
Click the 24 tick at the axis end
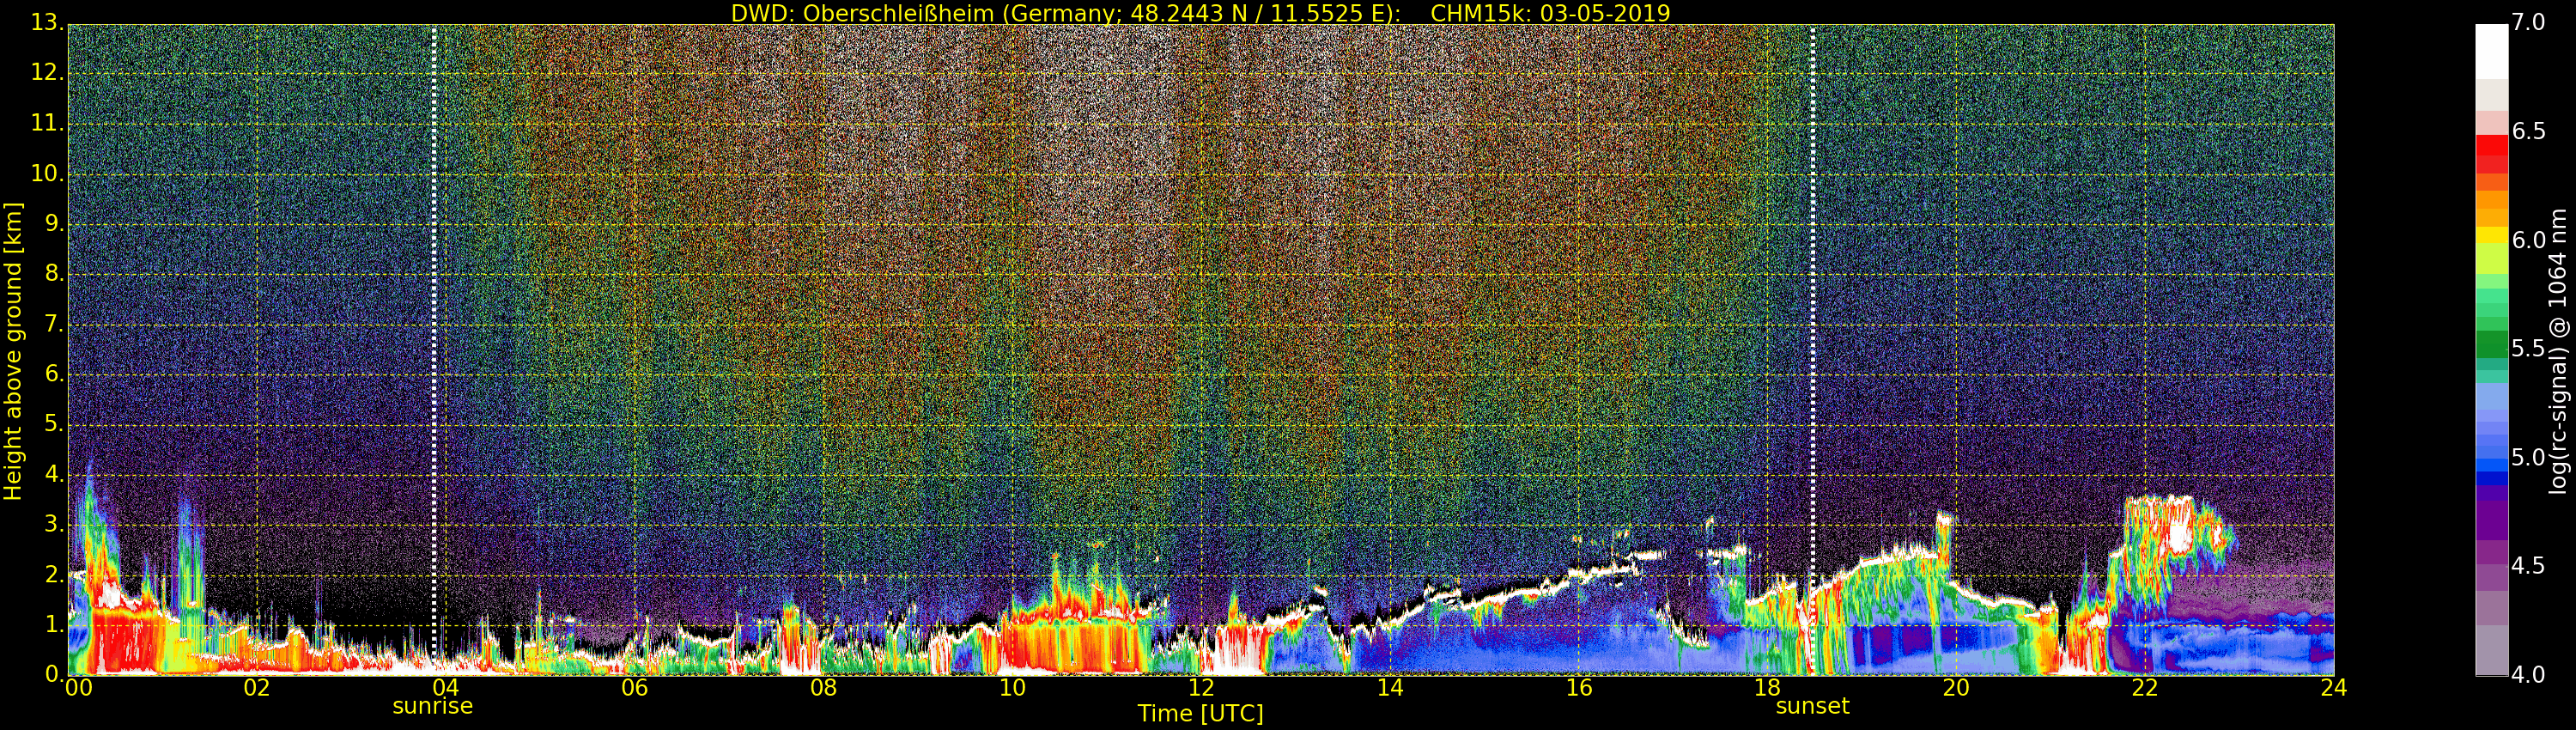(2333, 688)
